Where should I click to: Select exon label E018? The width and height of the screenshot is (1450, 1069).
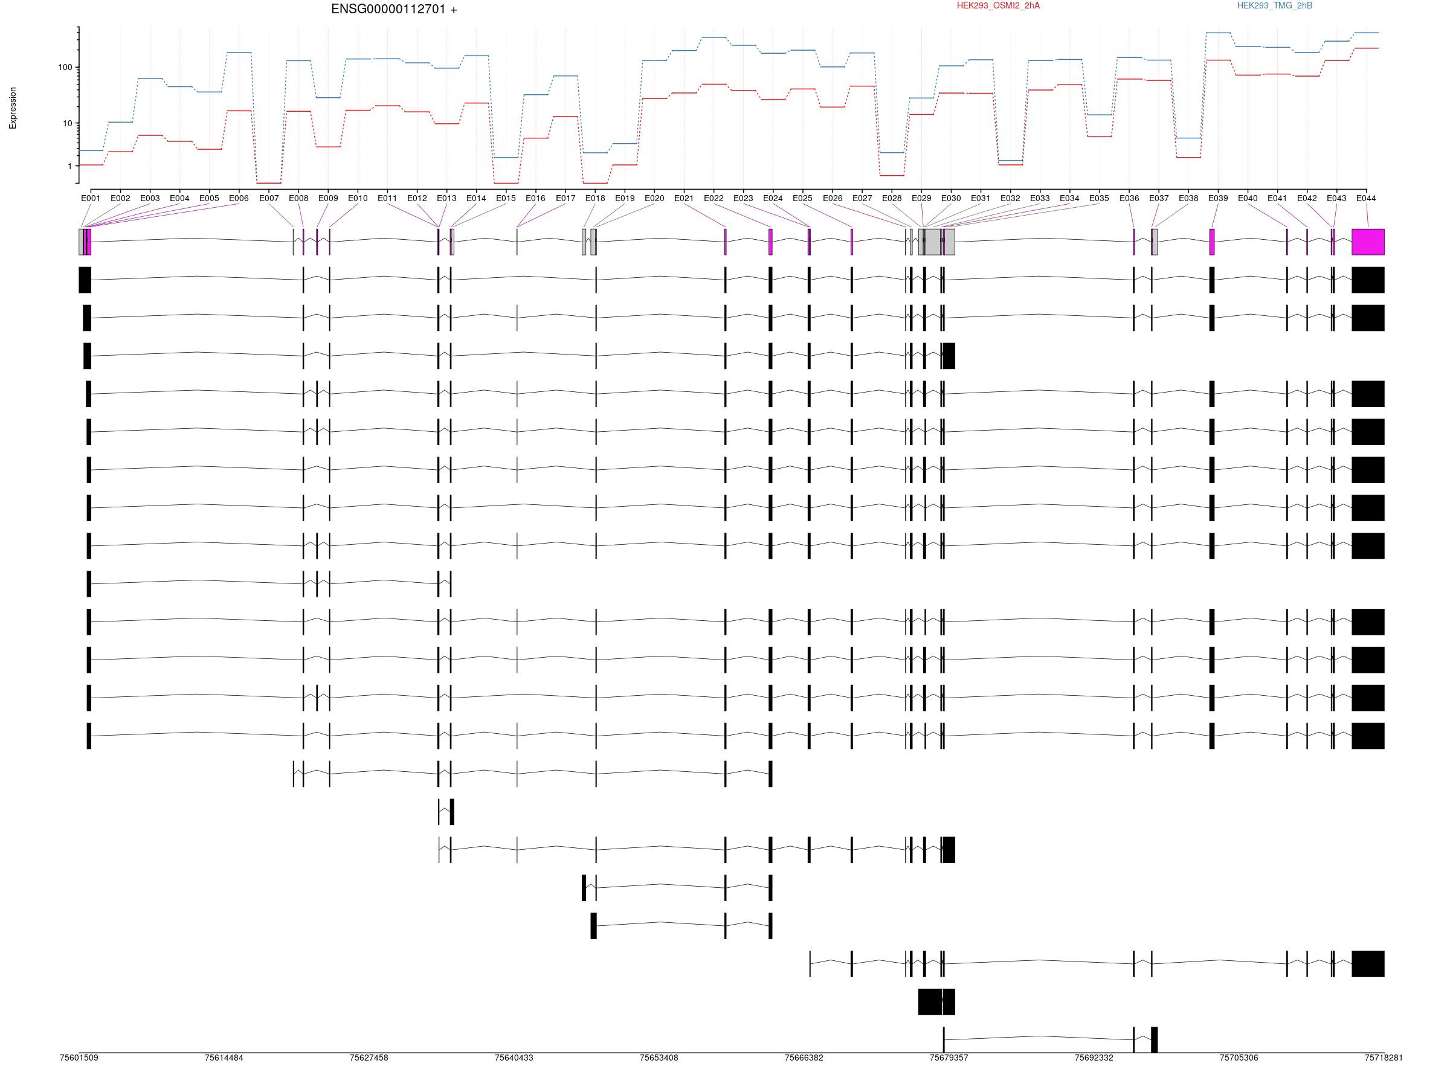tap(595, 199)
